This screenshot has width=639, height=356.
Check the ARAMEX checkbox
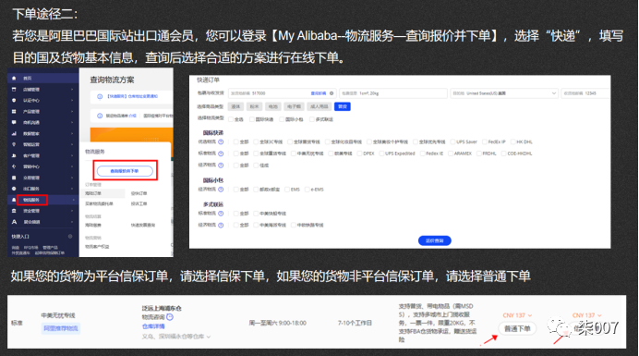tap(451, 153)
